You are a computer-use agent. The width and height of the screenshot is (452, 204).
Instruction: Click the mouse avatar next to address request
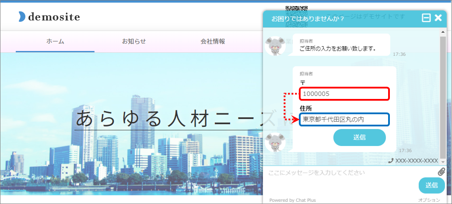coord(275,46)
